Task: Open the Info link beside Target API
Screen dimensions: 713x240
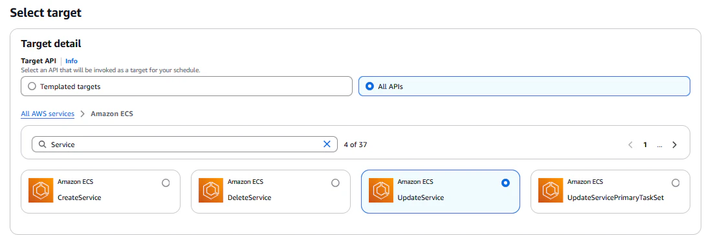Action: tap(71, 61)
